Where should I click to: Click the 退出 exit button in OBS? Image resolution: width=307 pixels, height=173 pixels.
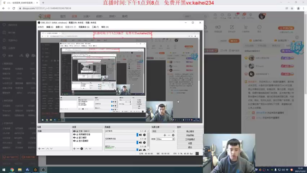(x=190, y=147)
